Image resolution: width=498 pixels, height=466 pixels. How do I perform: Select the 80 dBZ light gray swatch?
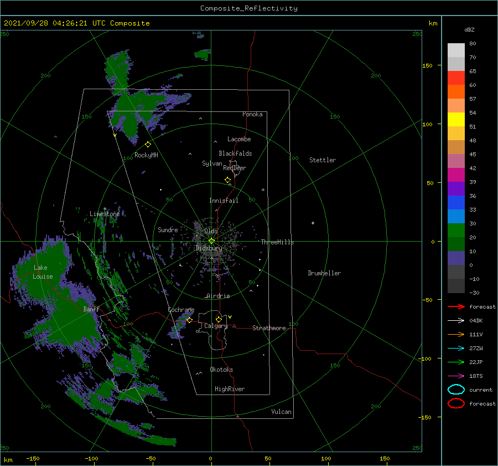[x=456, y=50]
